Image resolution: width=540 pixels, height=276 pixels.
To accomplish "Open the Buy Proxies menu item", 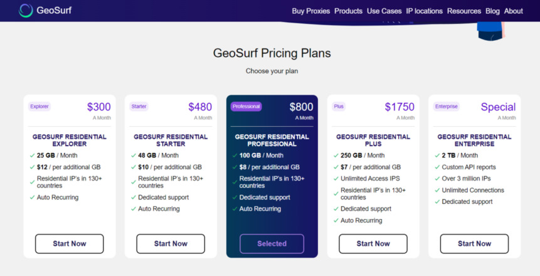I will [311, 11].
